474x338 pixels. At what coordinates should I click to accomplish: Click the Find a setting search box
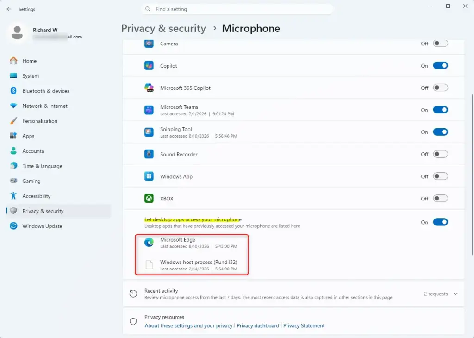click(x=237, y=9)
